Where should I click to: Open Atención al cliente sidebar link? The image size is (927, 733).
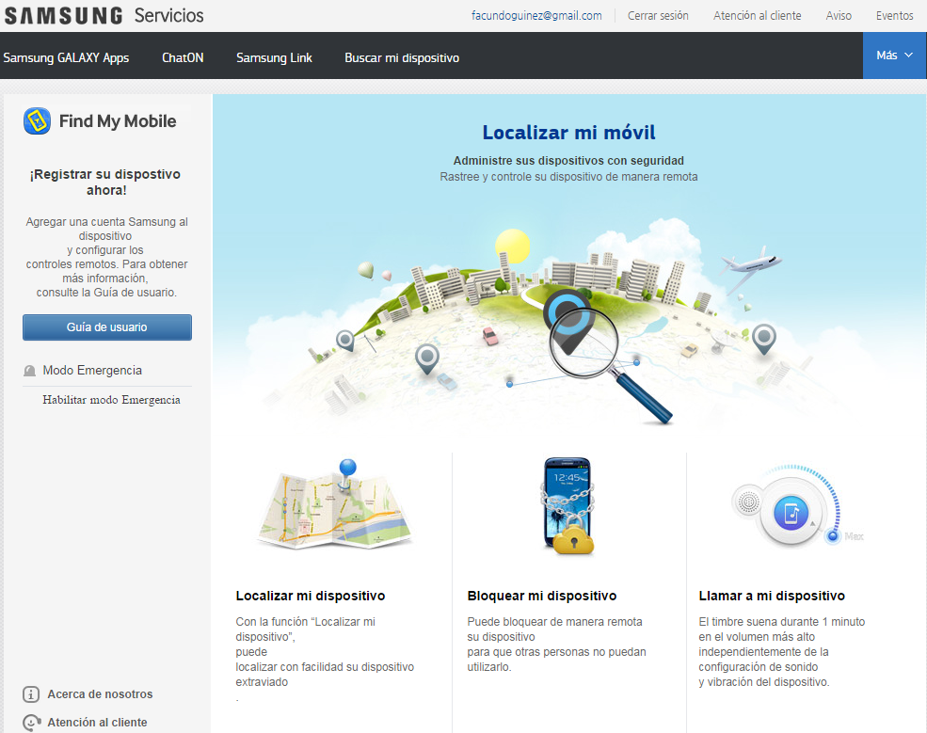[x=97, y=723]
